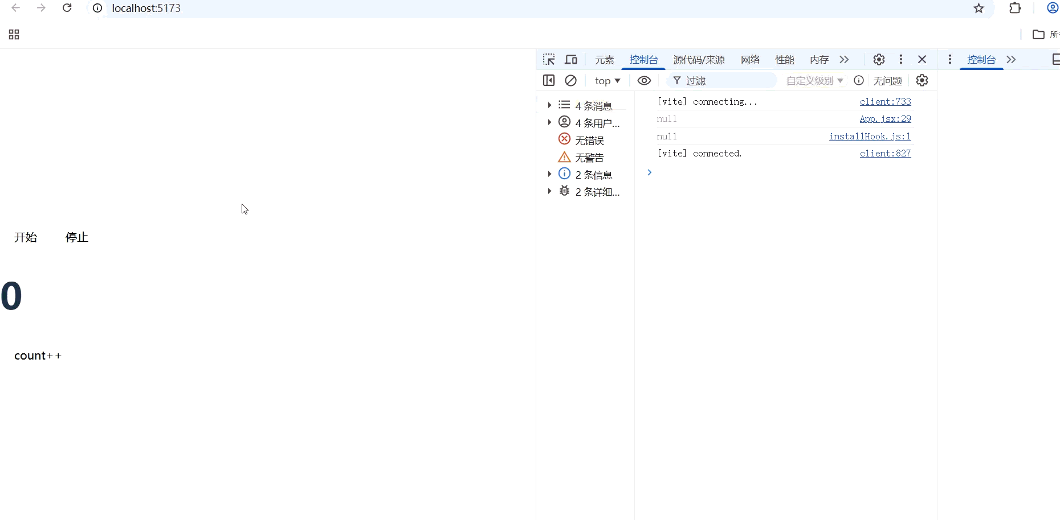The width and height of the screenshot is (1060, 520).
Task: Select the 无错误 error filter
Action: tap(589, 140)
